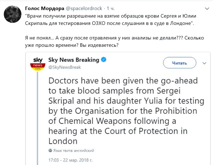This screenshot has width=213, height=165.
Task: Open the 1 ч. tweet timestamp
Action: pyautogui.click(x=111, y=9)
